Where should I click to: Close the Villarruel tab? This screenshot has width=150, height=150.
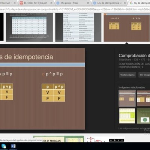tap(15, 3)
